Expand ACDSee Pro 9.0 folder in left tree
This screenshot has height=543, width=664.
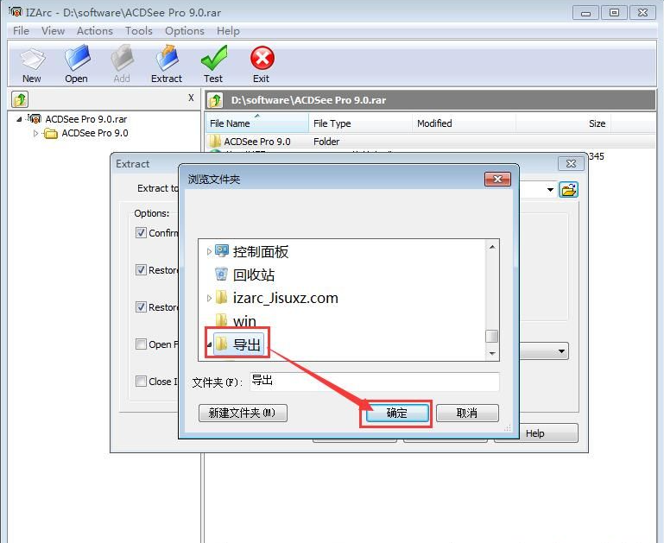pos(35,134)
